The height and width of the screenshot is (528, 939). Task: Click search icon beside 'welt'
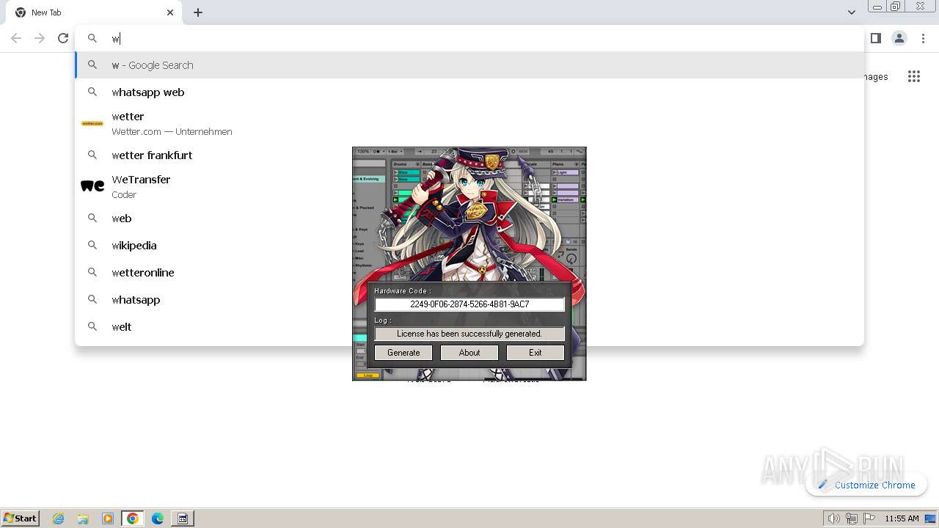[92, 327]
